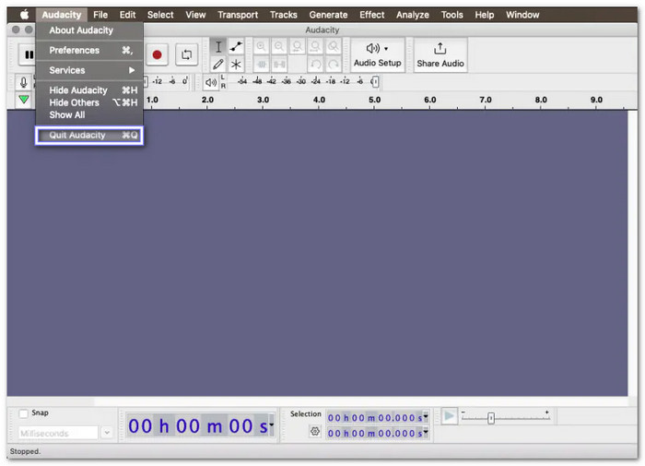Open Preferences from the Audacity menu
The image size is (645, 466).
click(89, 50)
